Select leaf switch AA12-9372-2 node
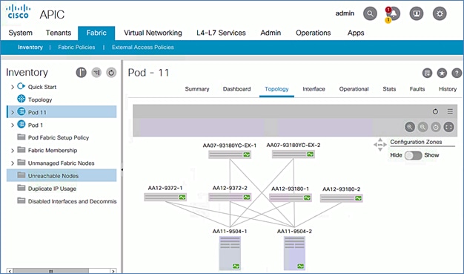 (x=230, y=198)
